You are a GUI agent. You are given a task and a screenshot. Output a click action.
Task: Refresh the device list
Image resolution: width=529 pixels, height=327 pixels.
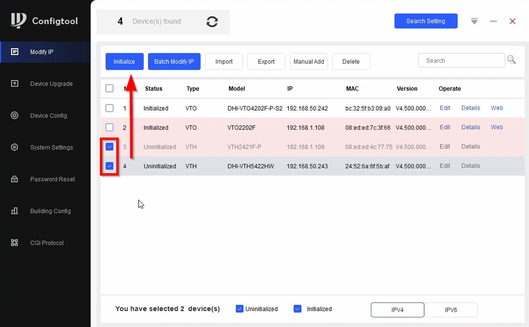[212, 22]
